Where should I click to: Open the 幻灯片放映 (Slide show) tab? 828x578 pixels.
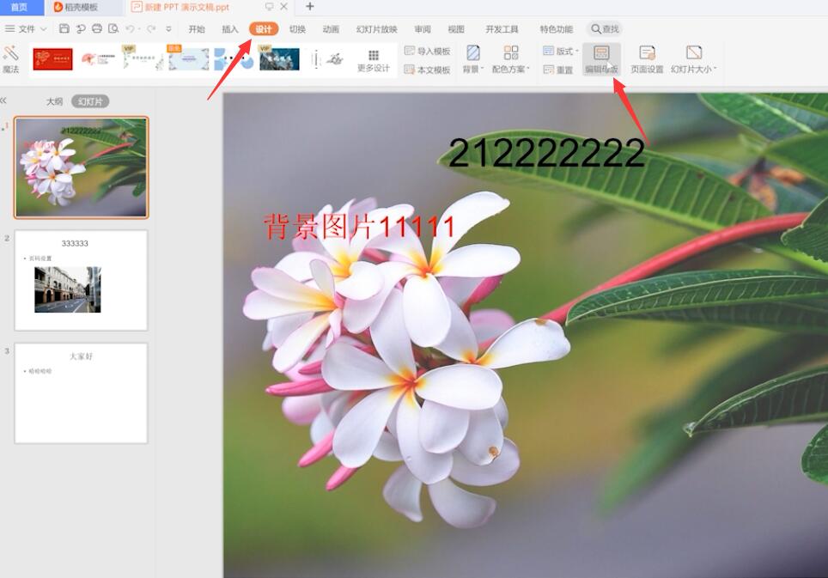[x=376, y=29]
